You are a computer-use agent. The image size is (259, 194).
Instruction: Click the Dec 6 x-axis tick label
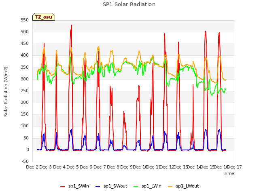[86, 167]
